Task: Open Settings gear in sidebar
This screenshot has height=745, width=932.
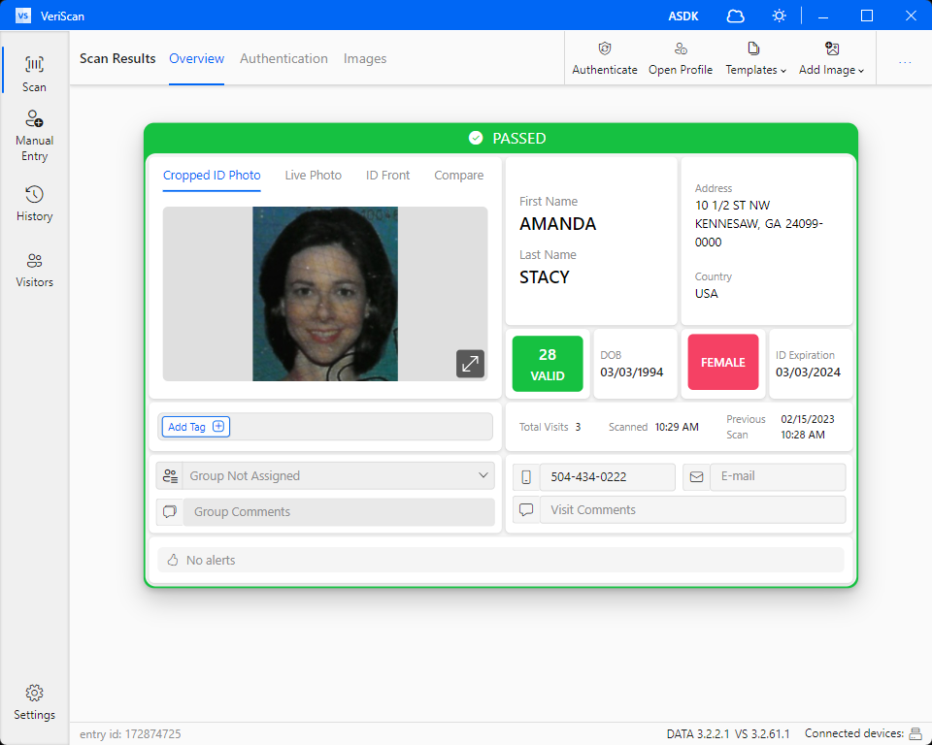Action: click(35, 701)
